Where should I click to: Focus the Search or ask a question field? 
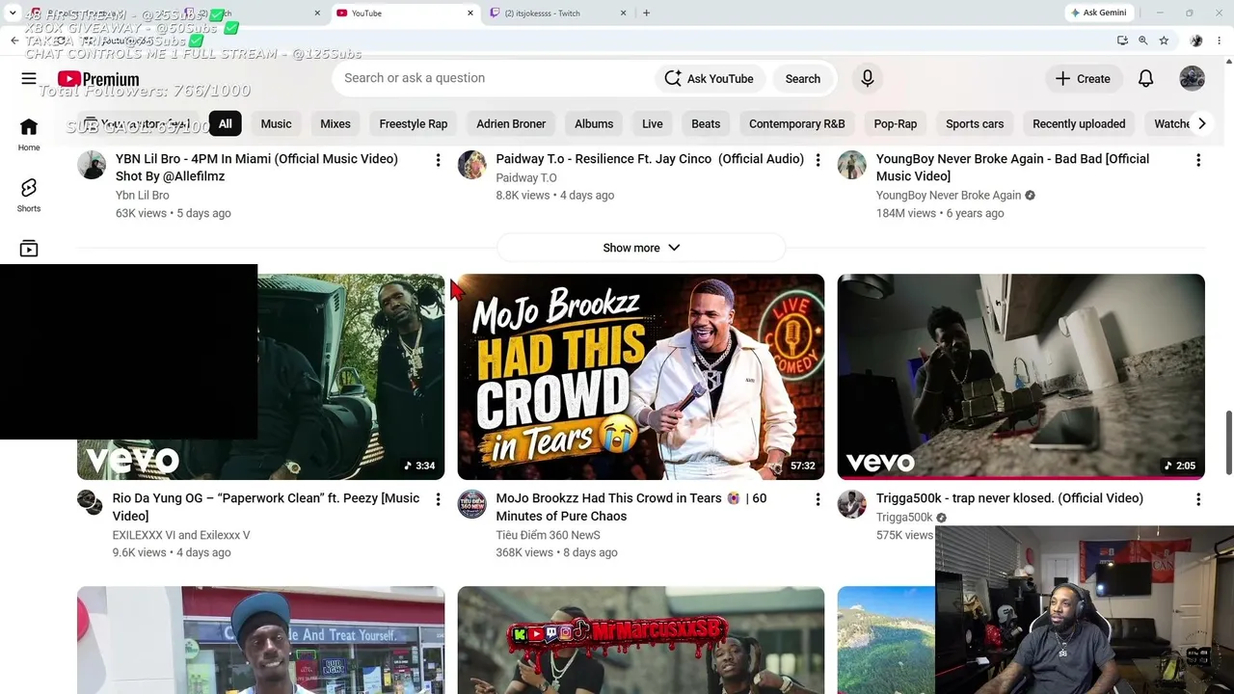click(492, 79)
